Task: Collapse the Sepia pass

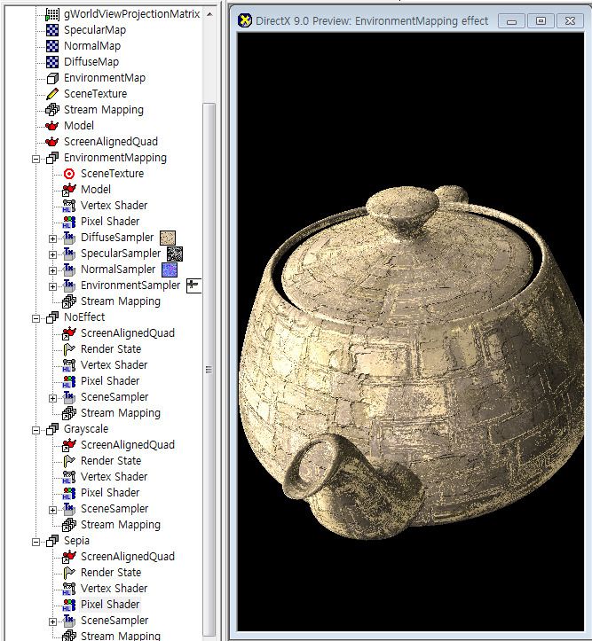Action: tap(36, 542)
